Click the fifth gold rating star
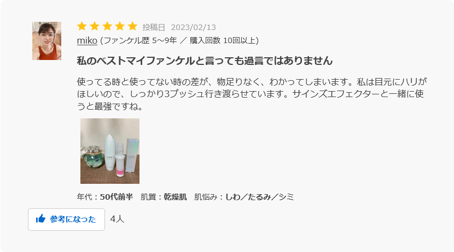 (132, 26)
